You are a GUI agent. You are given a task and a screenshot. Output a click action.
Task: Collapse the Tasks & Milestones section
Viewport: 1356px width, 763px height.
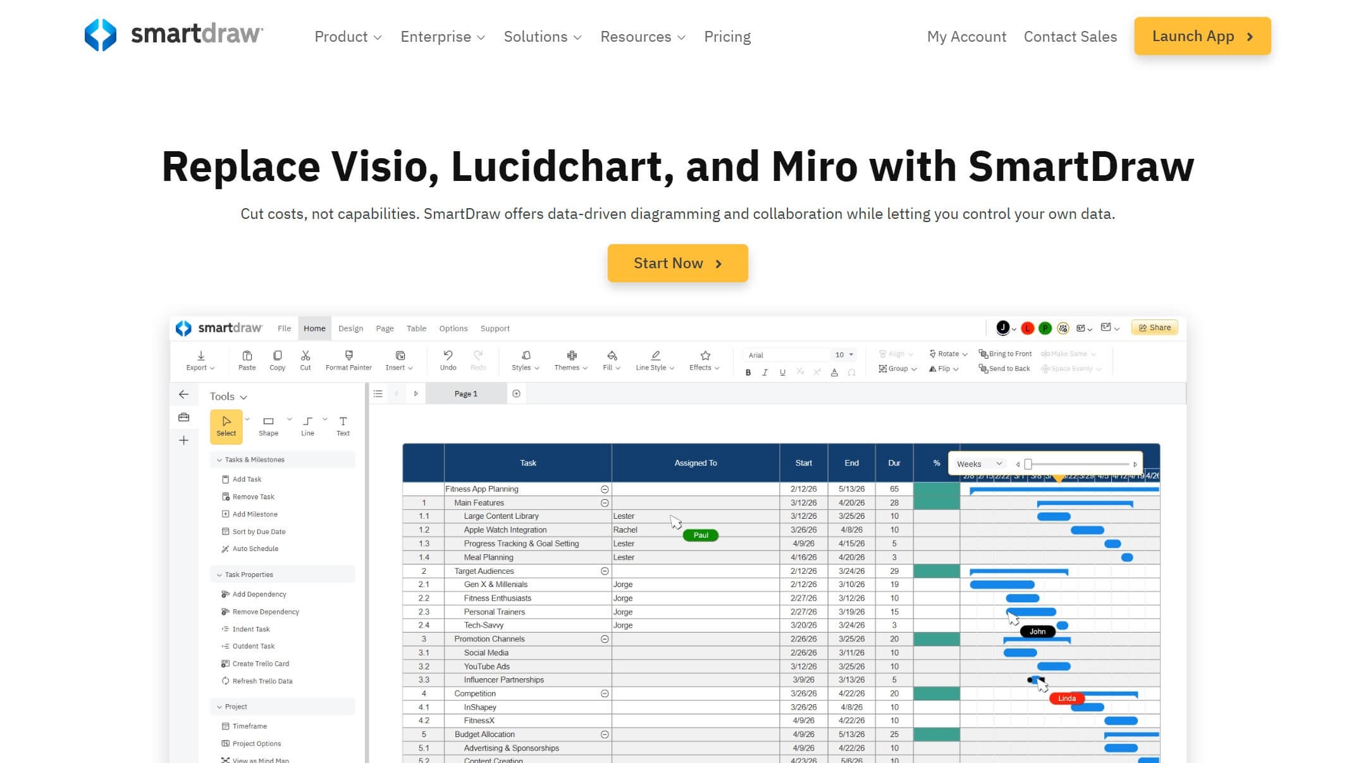219,460
